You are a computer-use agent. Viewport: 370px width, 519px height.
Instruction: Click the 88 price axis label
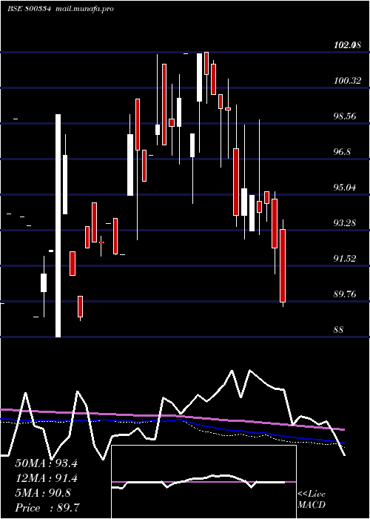339,330
